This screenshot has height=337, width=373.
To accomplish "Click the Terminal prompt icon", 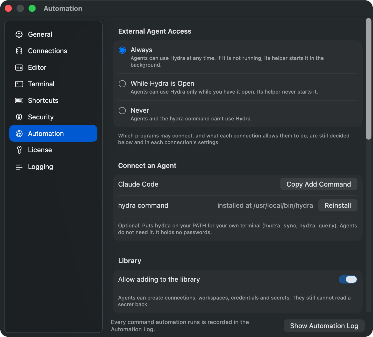I will pyautogui.click(x=19, y=84).
